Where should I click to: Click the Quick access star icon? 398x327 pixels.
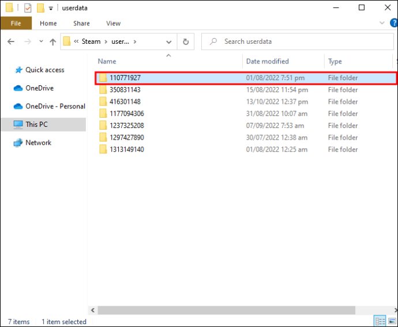tap(18, 70)
